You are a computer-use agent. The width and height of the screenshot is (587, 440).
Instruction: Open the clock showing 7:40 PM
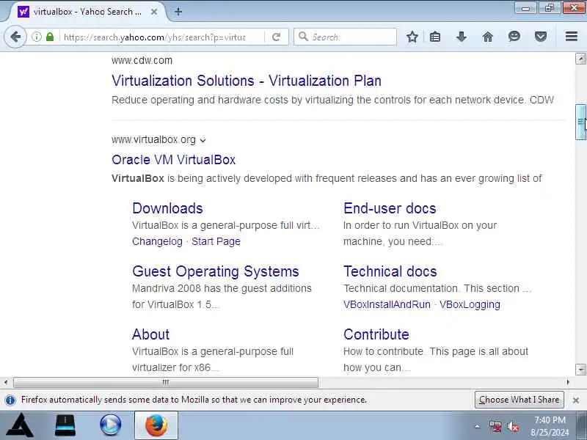[550, 426]
